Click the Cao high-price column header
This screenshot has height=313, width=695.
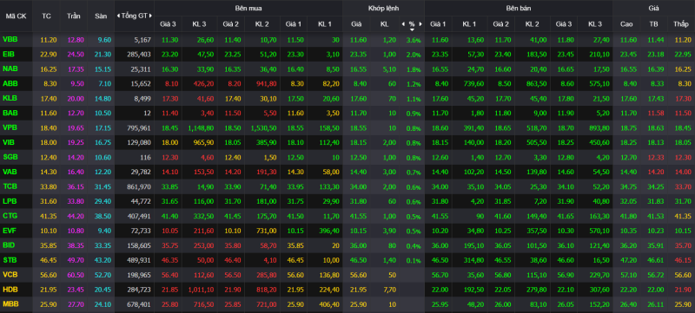pos(626,24)
